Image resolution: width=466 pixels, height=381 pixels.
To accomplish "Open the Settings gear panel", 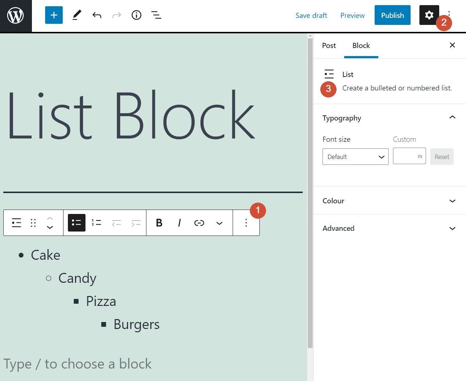I will (429, 15).
